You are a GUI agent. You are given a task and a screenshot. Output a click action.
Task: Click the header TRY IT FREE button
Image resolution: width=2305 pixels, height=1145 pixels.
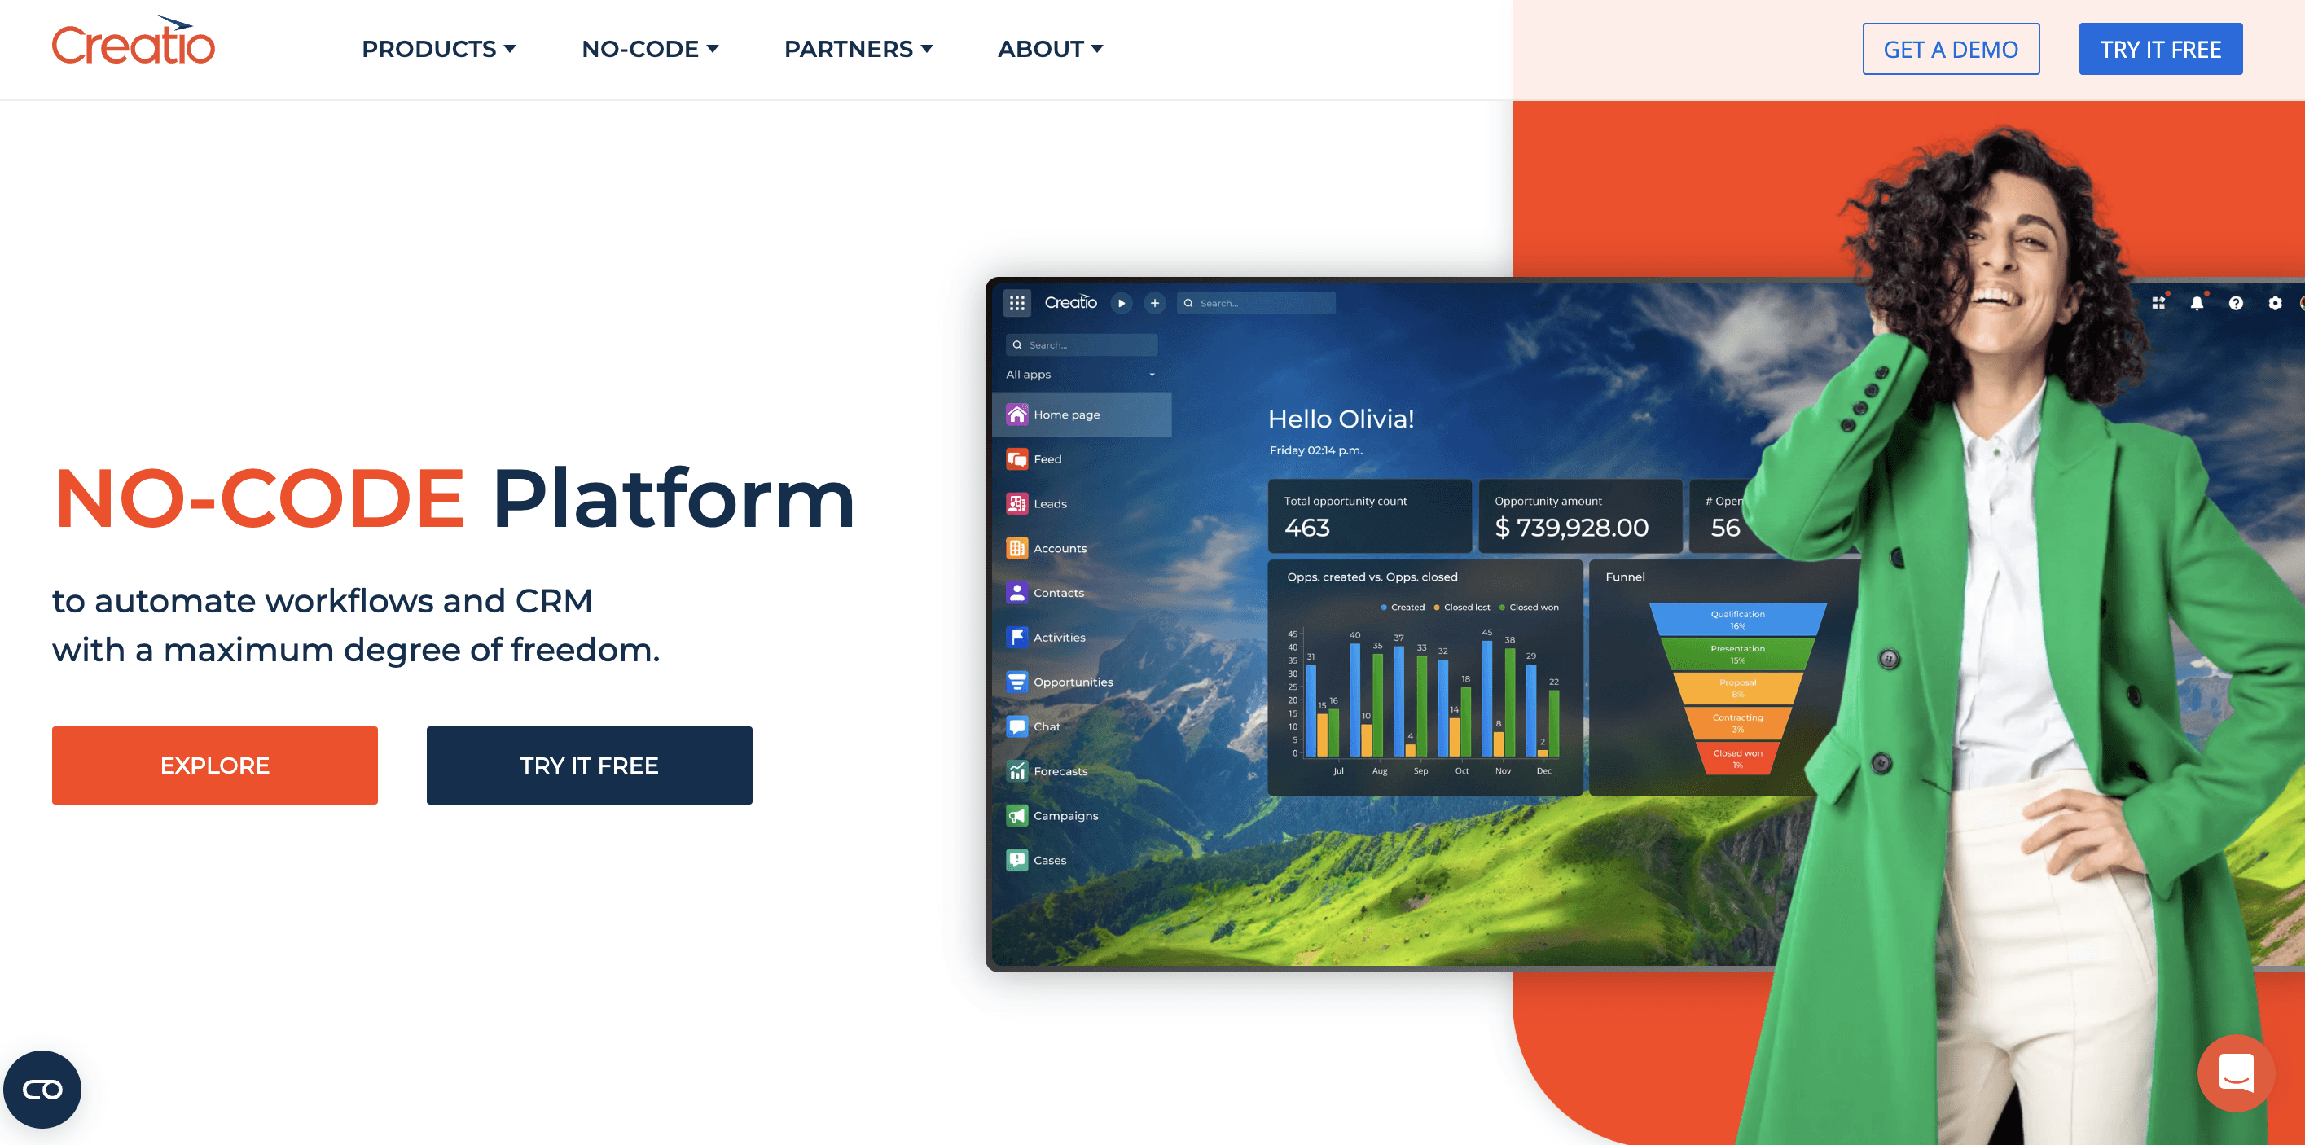(x=2160, y=49)
